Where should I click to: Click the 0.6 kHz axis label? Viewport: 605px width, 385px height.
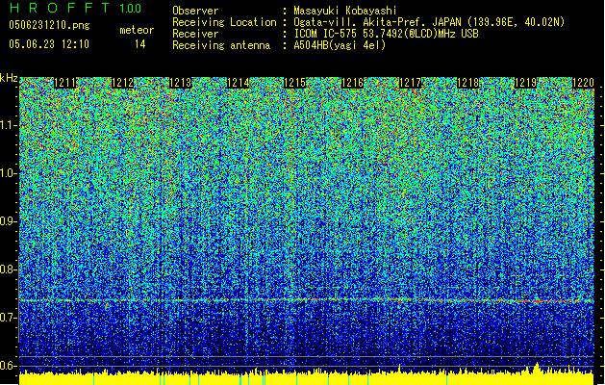tap(9, 366)
